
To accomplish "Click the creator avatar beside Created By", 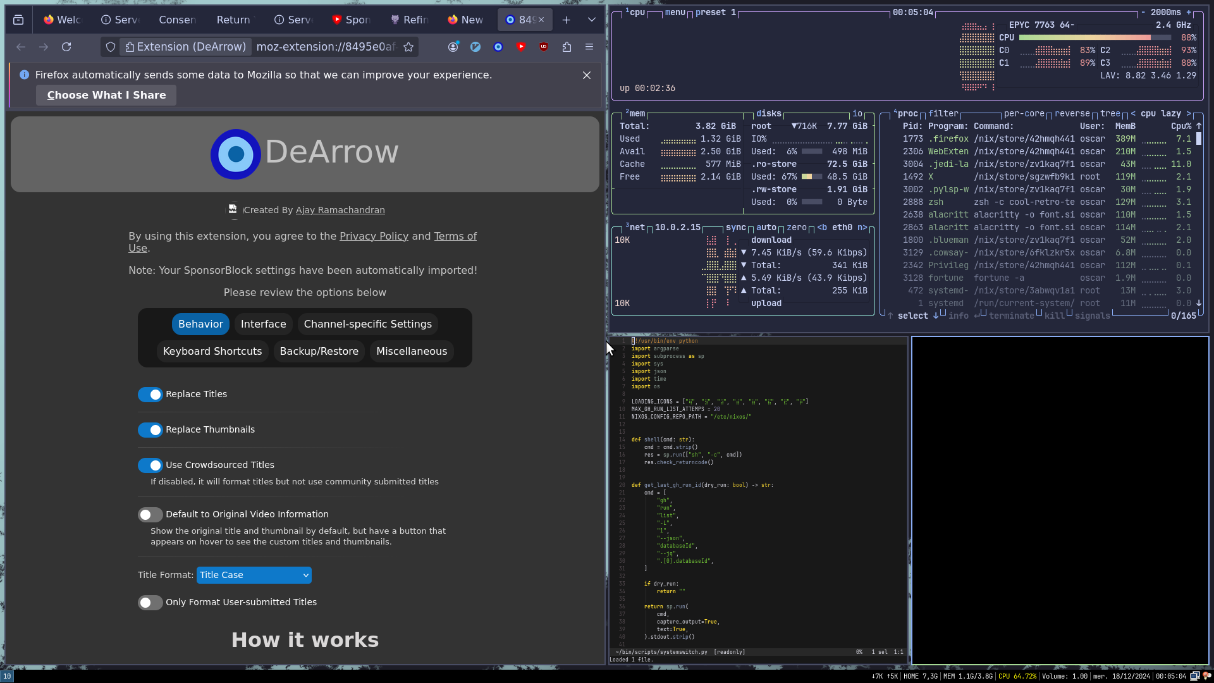I will [233, 210].
